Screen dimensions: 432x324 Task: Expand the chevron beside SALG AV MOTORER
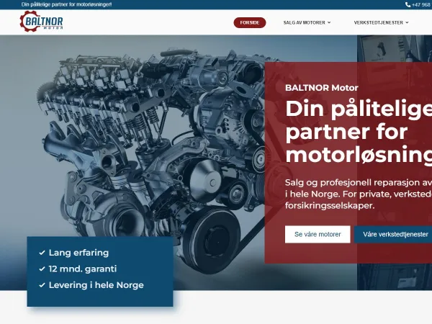(329, 22)
